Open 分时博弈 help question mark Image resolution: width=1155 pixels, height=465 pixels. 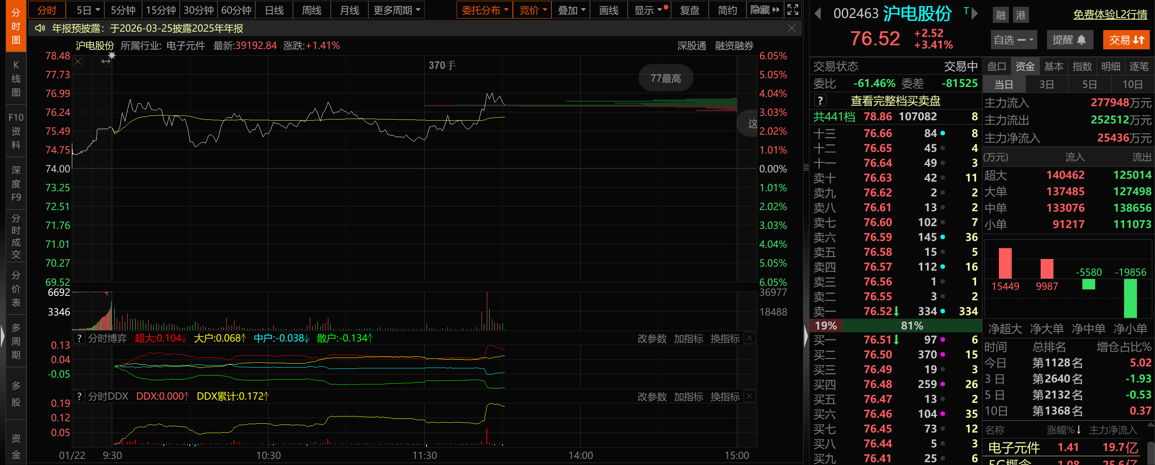coord(79,338)
